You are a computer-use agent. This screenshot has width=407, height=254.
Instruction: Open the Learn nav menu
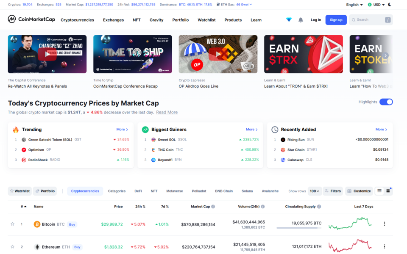point(256,20)
